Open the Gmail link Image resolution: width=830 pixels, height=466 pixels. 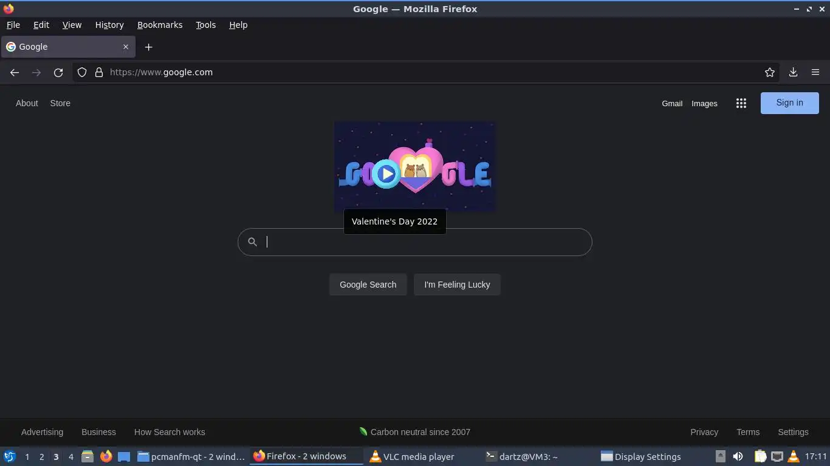click(672, 104)
